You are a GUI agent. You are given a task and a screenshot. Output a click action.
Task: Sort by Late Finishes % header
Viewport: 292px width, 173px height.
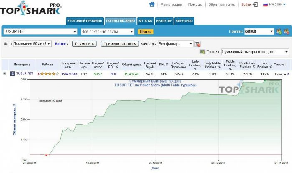coord(264,65)
